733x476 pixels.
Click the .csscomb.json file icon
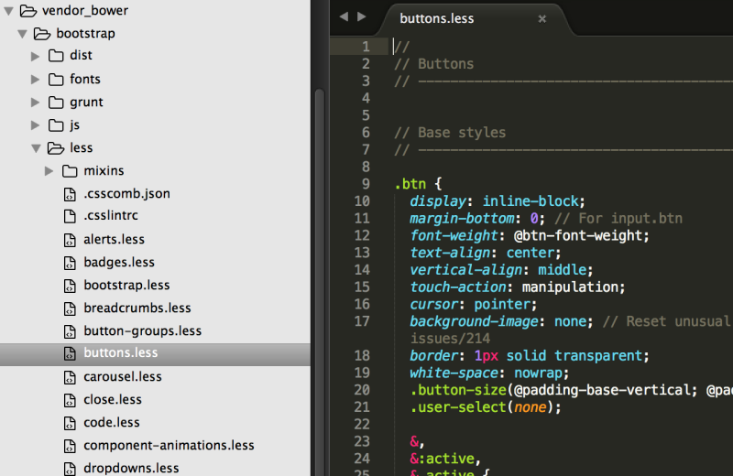pos(70,194)
